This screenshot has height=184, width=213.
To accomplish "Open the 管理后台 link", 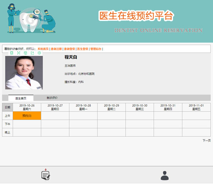I will (x=96, y=49).
